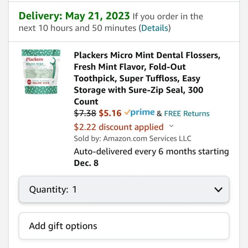Click the bold Dec. 8 start date
248x248 pixels.
click(86, 163)
